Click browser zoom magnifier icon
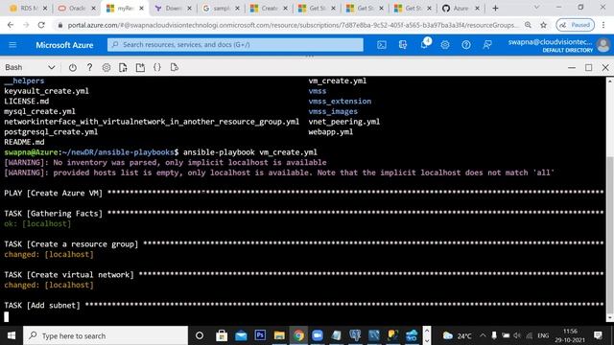Viewport: 614px width, 345px height. (x=528, y=25)
